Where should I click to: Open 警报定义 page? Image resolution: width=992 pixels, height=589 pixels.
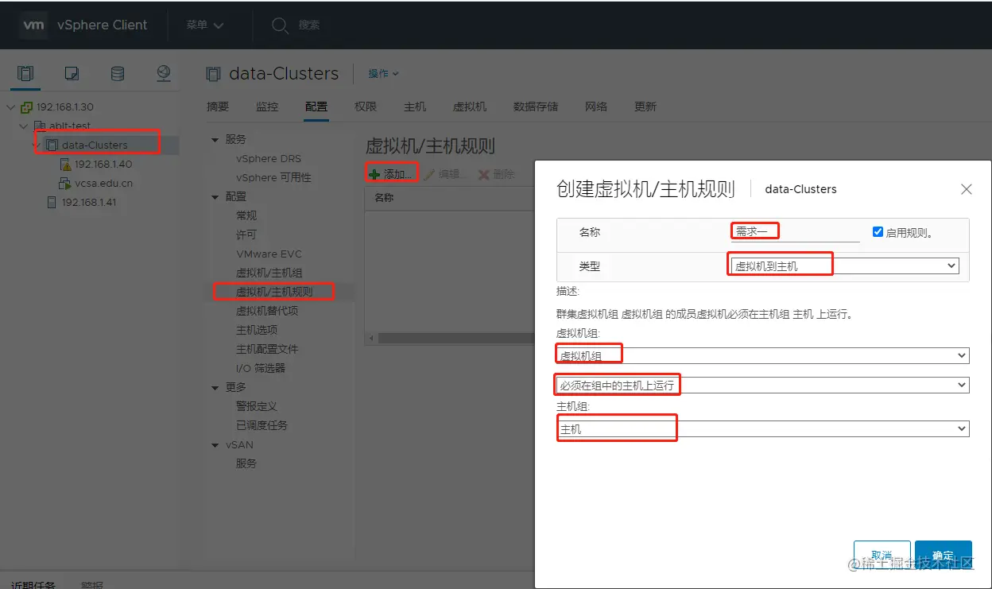click(257, 406)
